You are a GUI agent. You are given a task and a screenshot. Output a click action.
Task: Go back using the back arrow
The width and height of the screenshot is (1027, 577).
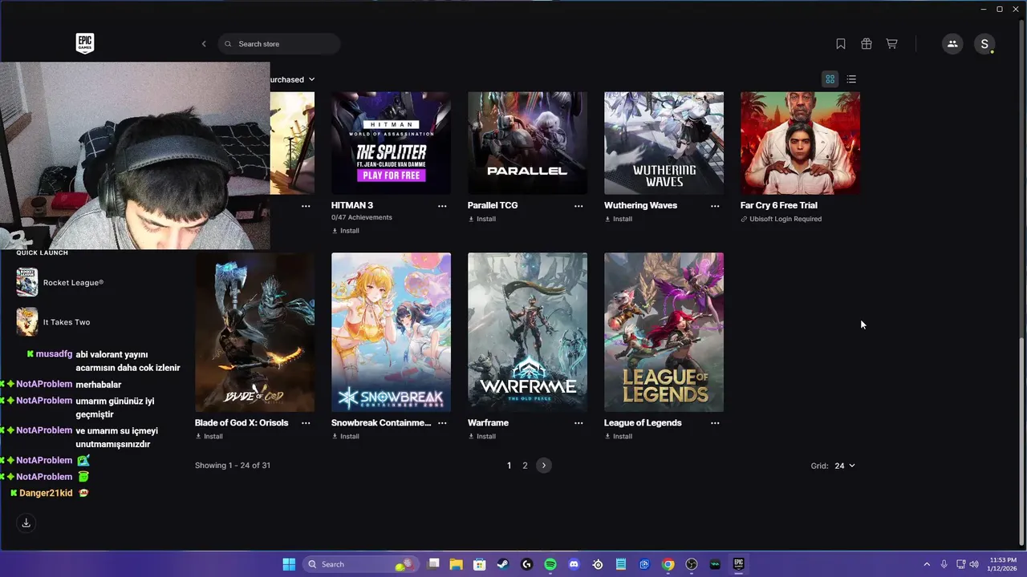(204, 44)
